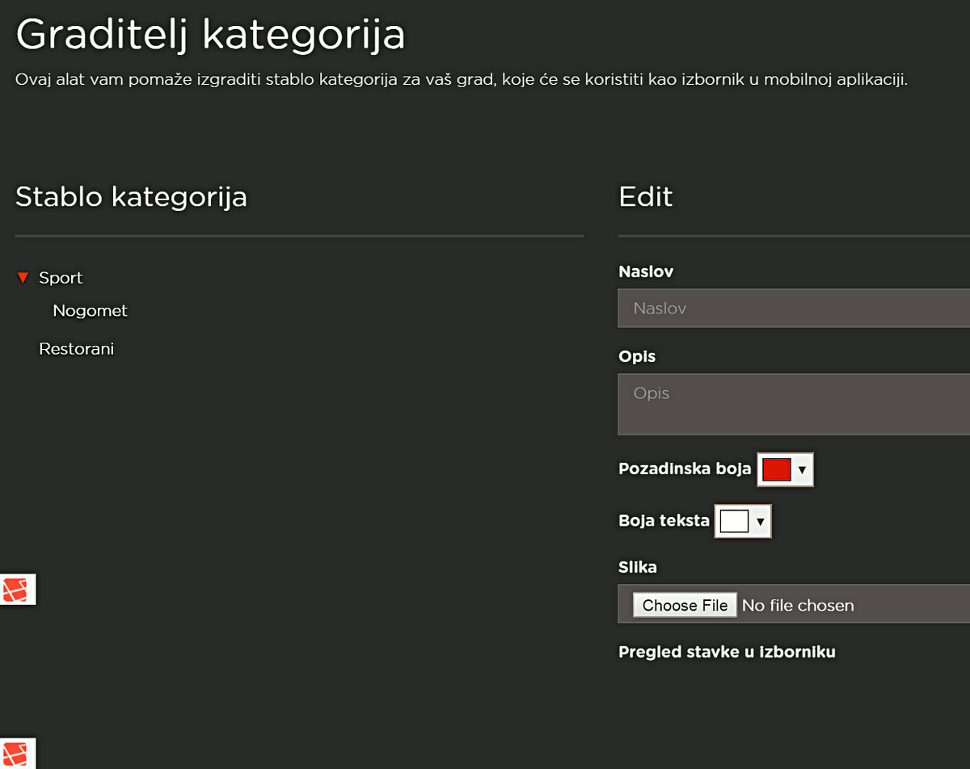Open the red Pozadinska boja swatch
This screenshot has height=769, width=970.
coord(776,469)
